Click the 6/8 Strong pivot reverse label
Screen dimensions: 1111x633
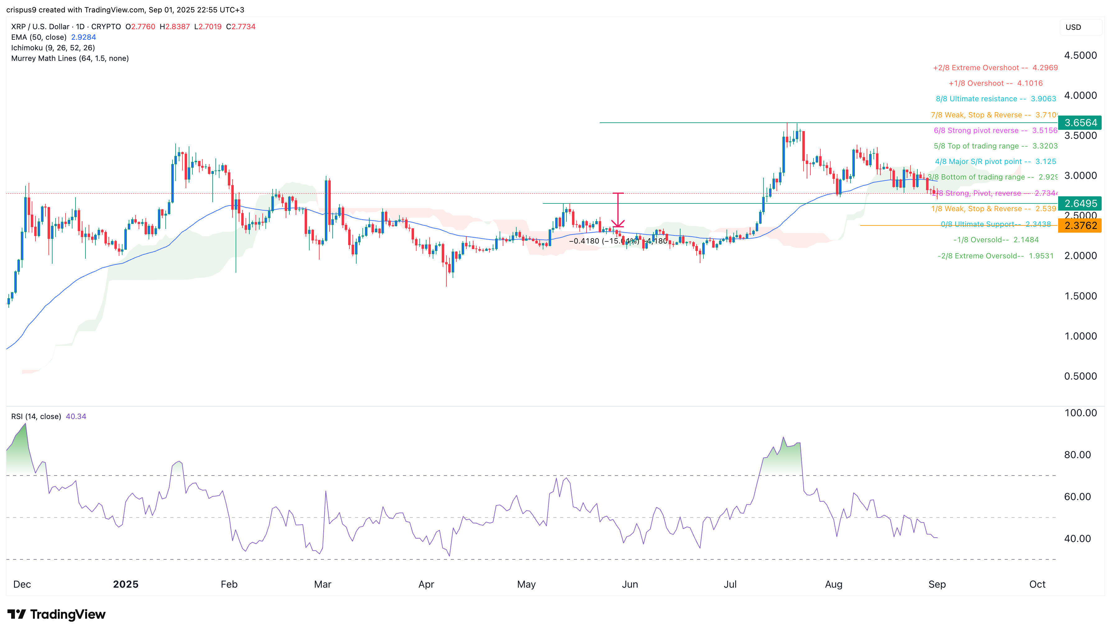click(995, 130)
